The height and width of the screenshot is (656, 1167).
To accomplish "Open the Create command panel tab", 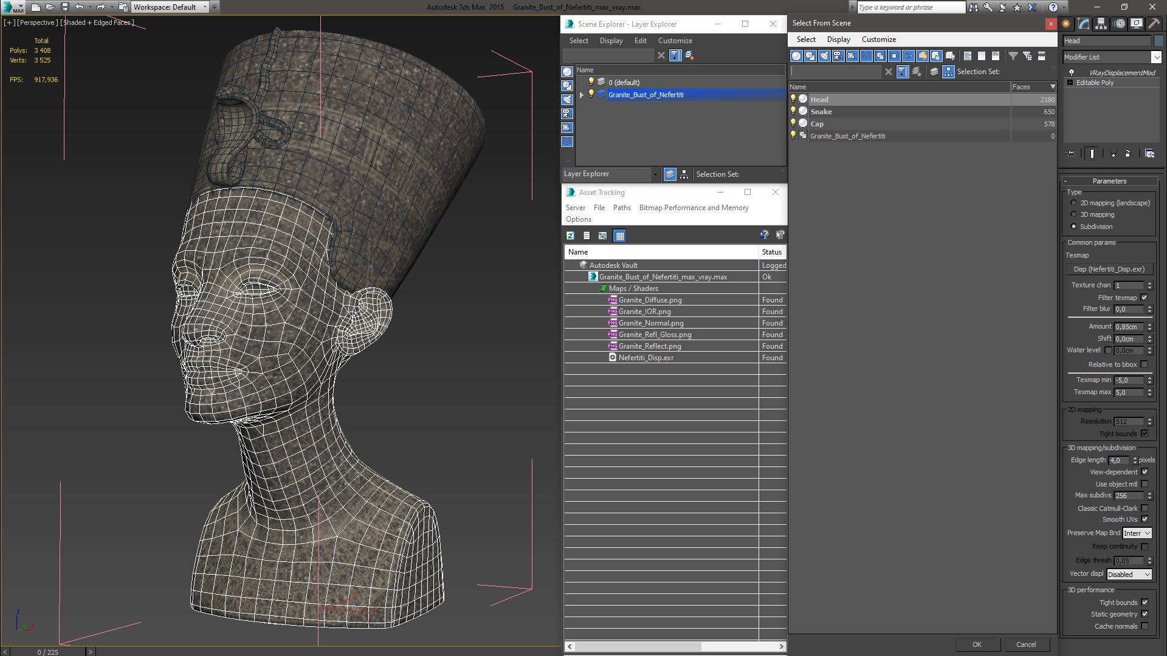I will [x=1066, y=24].
